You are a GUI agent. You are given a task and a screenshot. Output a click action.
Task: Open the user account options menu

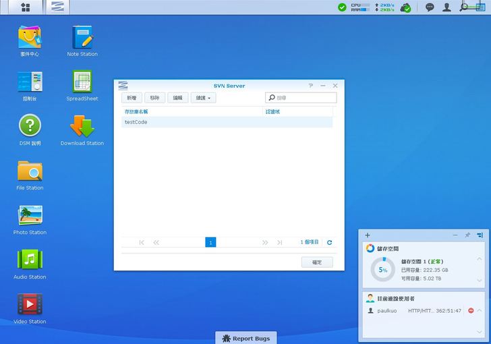[446, 7]
